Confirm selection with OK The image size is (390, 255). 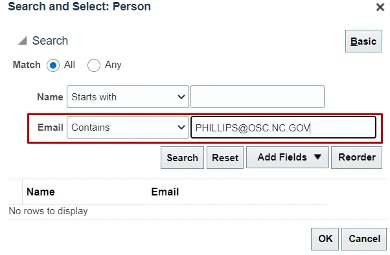pos(325,239)
